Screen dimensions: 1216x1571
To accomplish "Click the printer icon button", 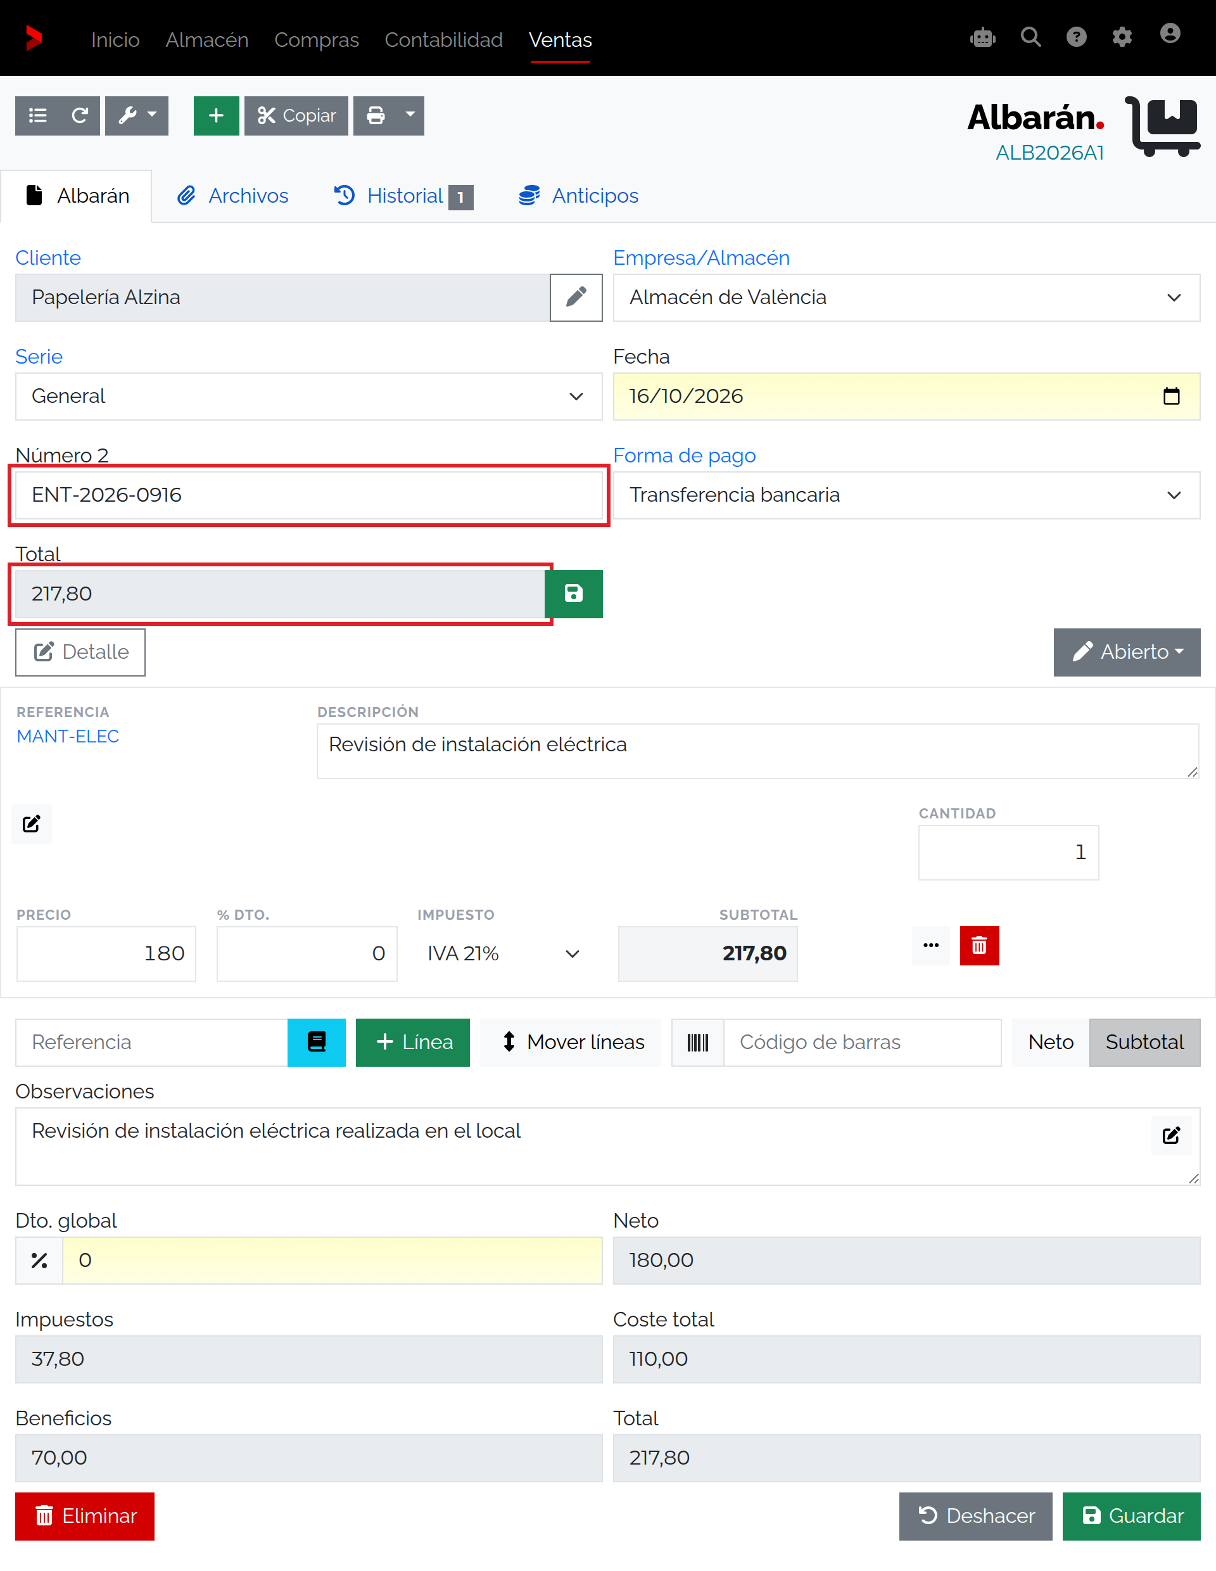I will click(376, 115).
